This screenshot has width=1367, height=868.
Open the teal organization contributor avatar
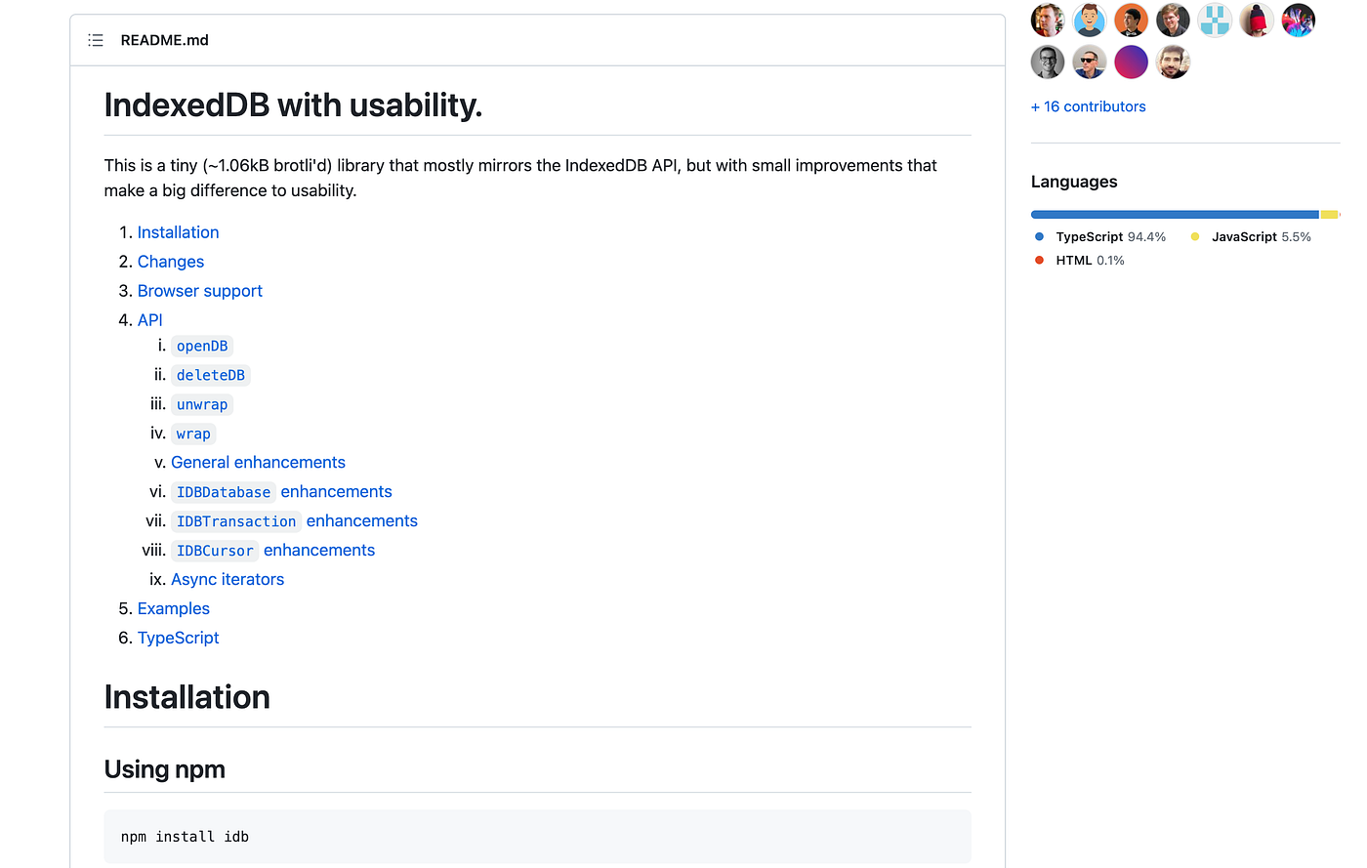pos(1214,20)
